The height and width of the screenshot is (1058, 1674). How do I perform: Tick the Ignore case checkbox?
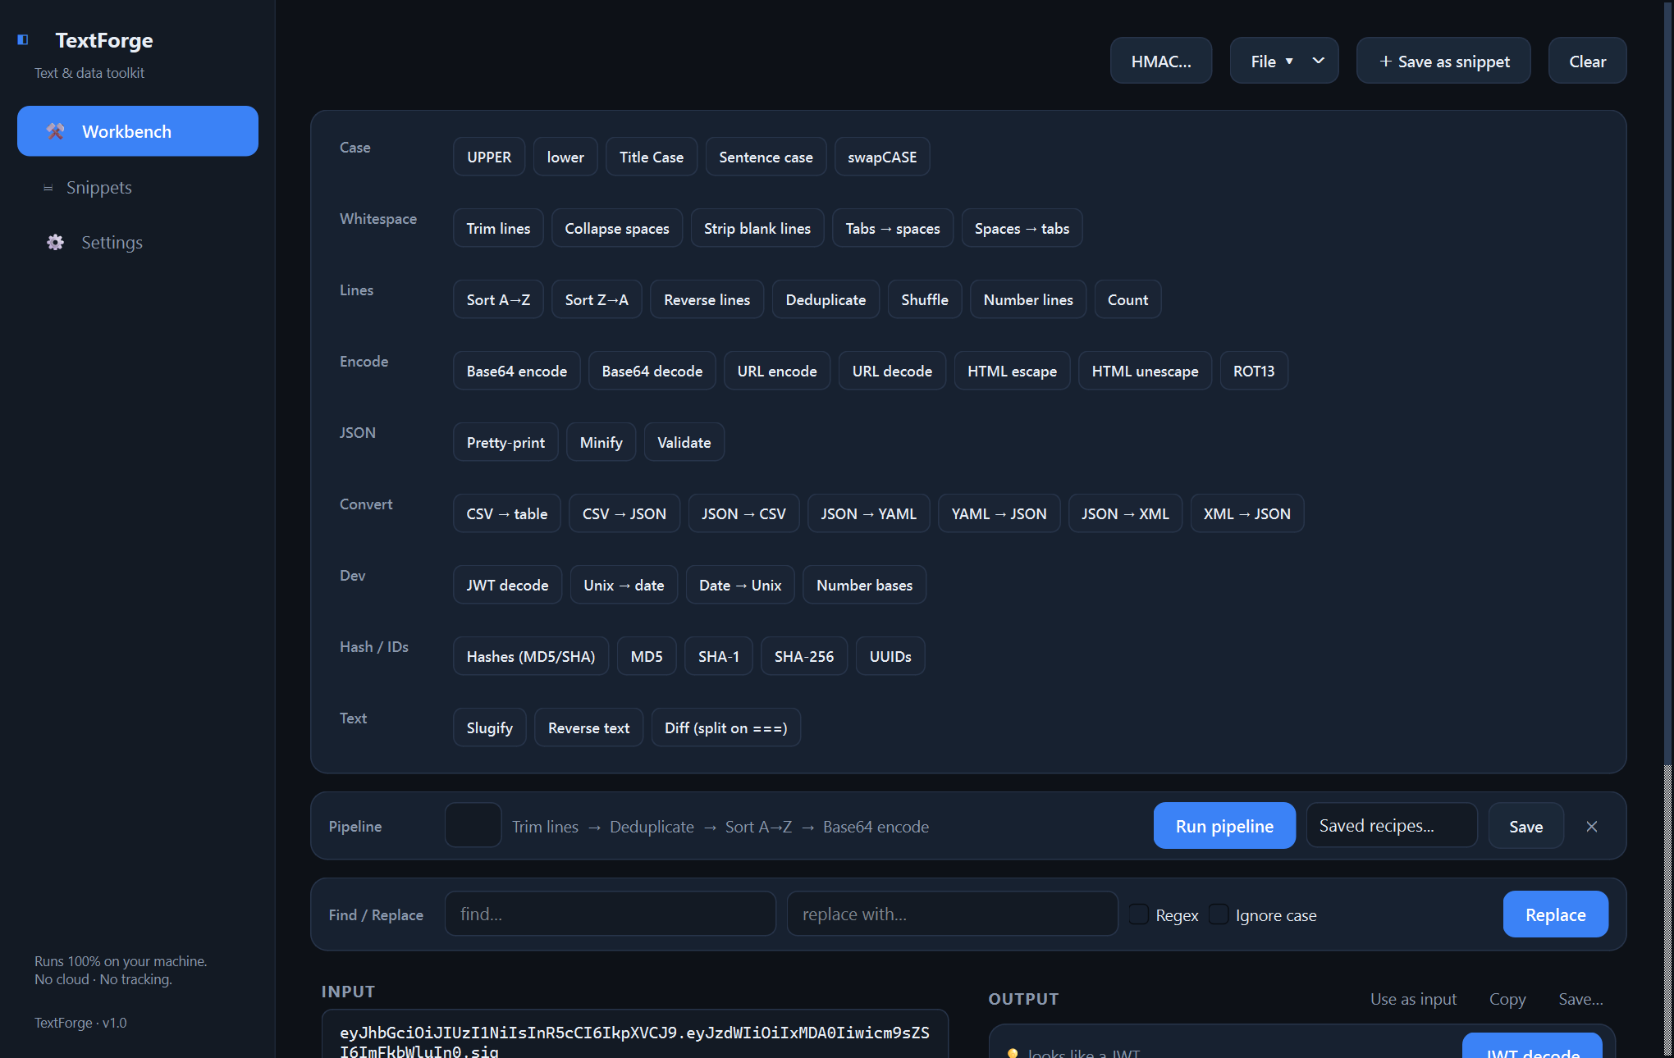(1219, 914)
